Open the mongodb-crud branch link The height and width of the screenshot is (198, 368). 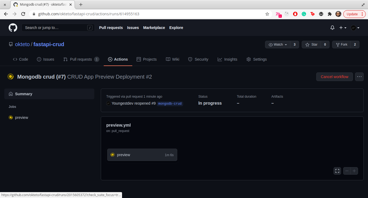170,104
